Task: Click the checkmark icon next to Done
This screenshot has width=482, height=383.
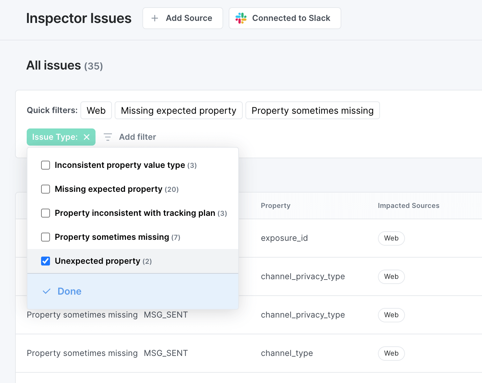Action: click(x=47, y=291)
